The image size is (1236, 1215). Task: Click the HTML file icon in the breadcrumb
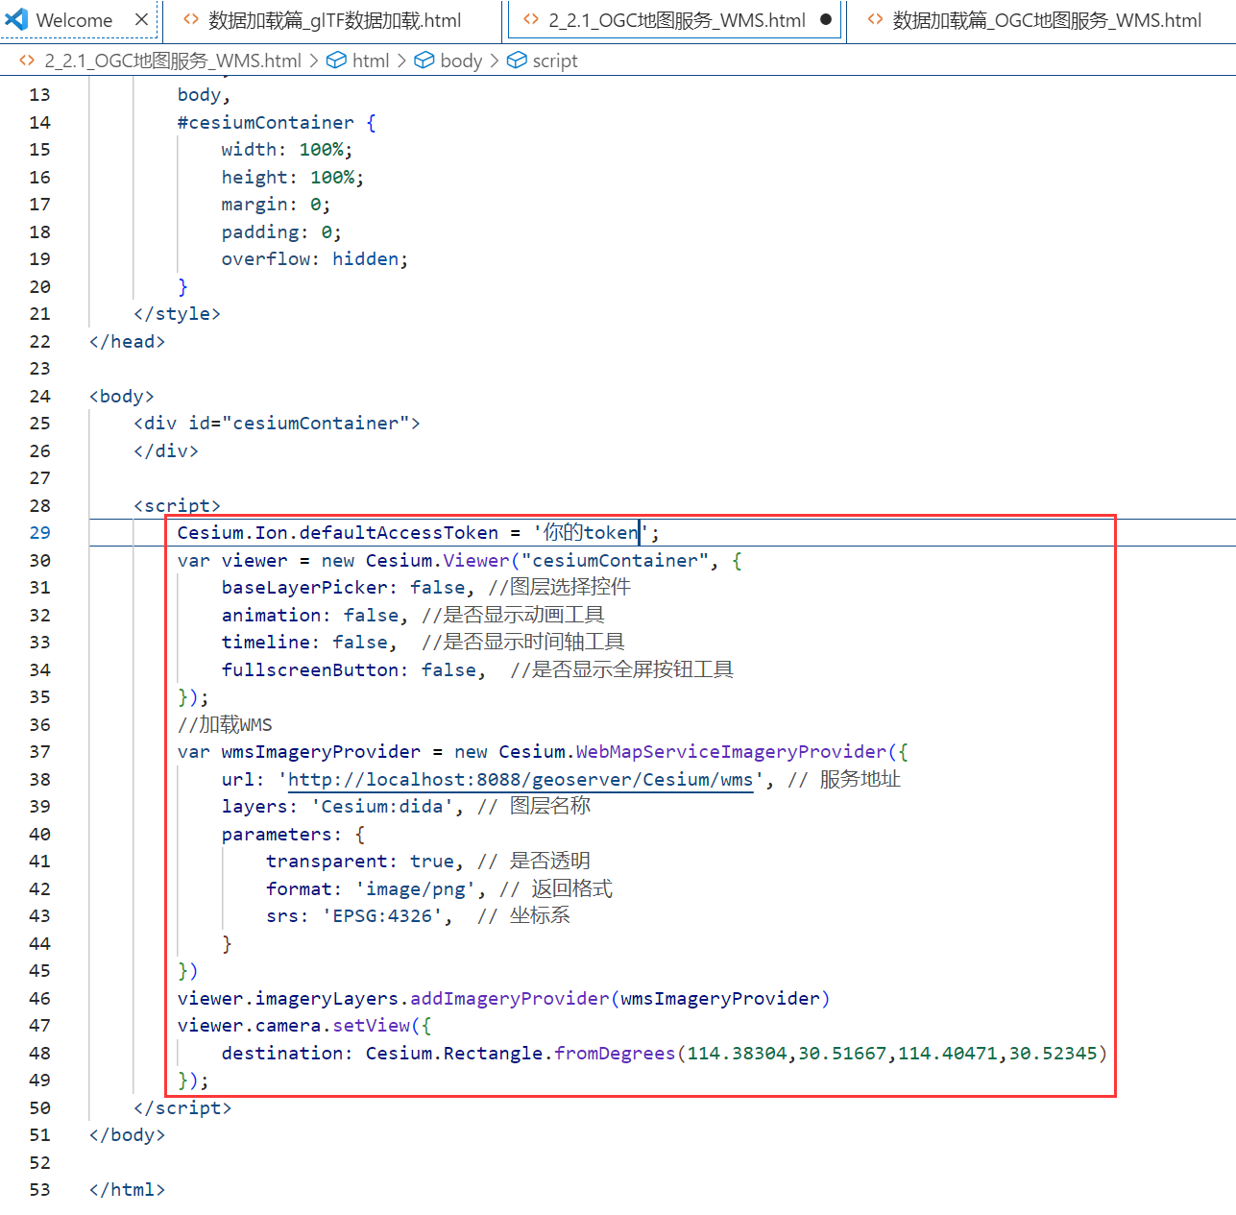[27, 60]
